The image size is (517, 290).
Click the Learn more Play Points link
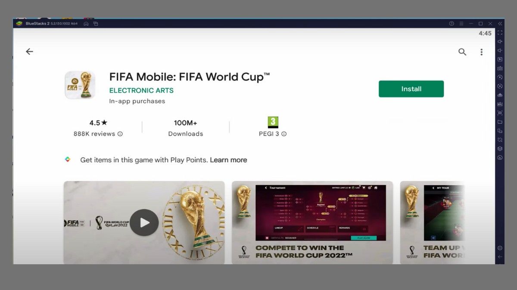[228, 160]
